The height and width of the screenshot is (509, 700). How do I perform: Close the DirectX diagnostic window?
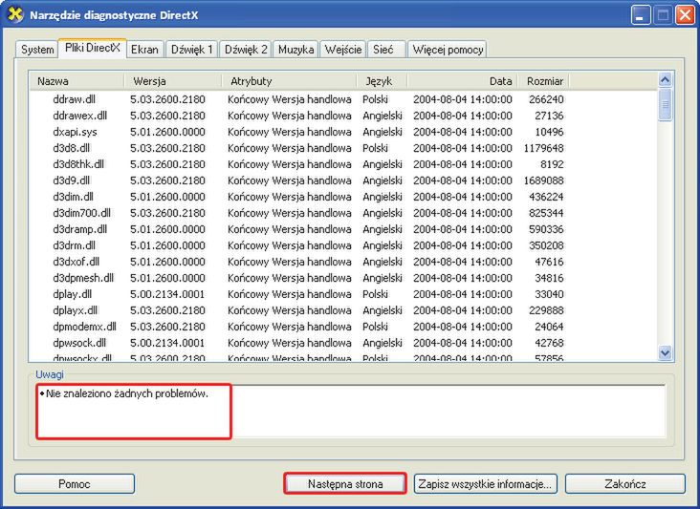point(685,15)
